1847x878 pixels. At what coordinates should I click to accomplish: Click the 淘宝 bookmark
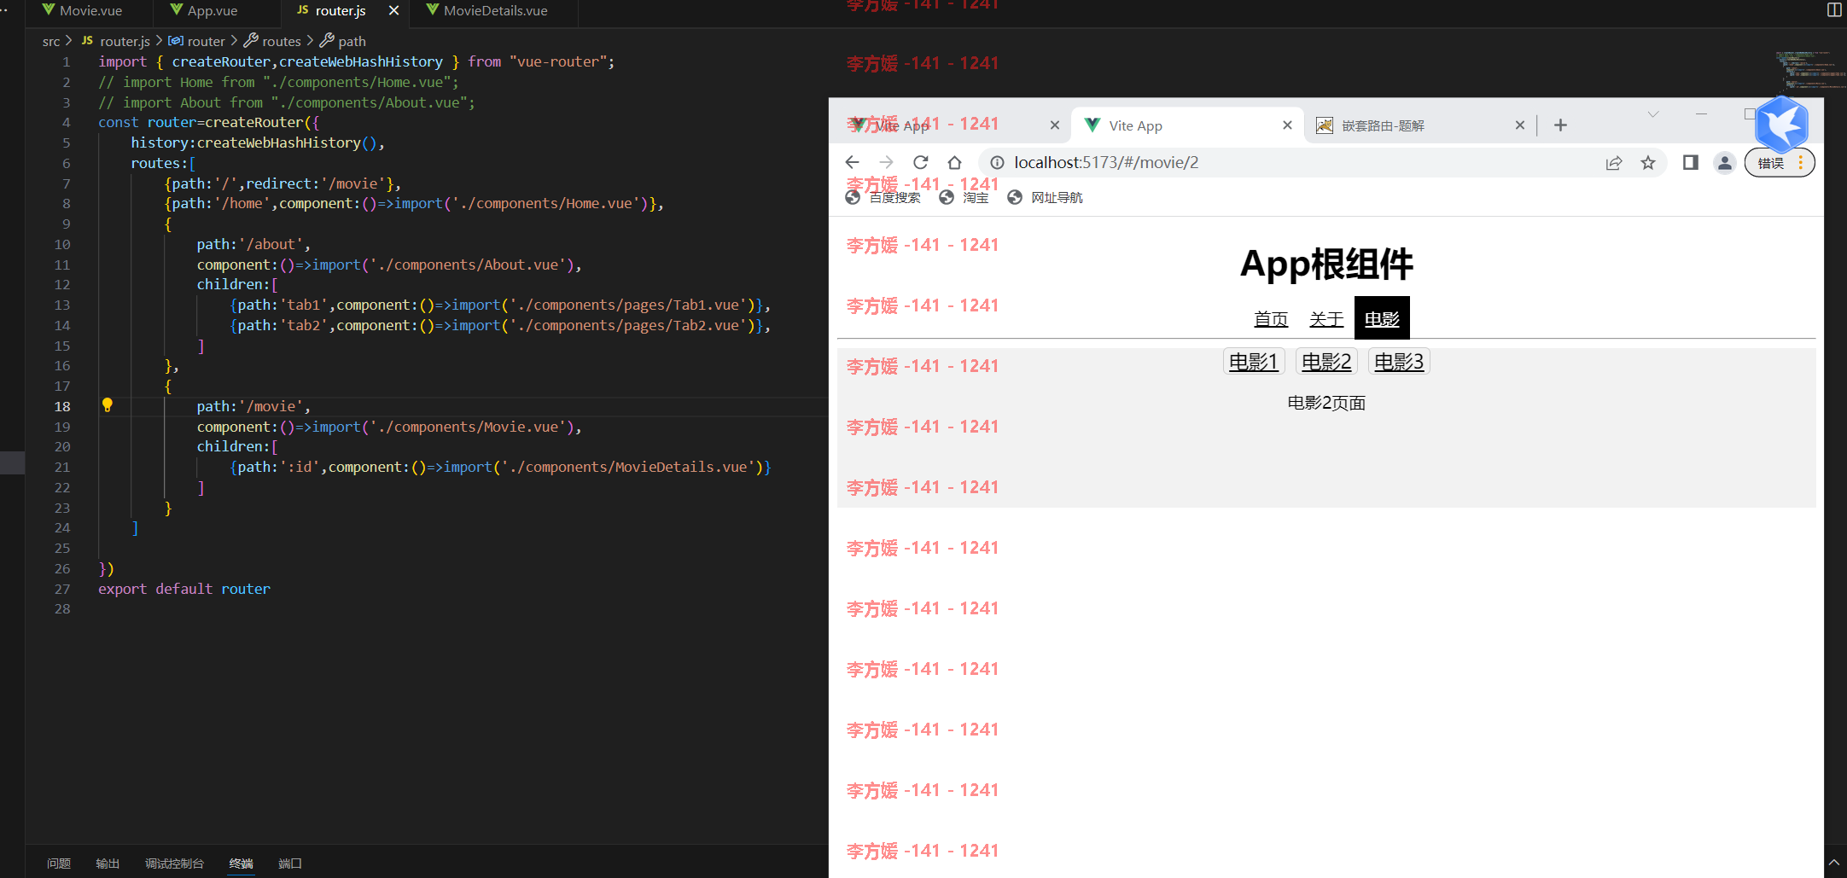tap(964, 198)
